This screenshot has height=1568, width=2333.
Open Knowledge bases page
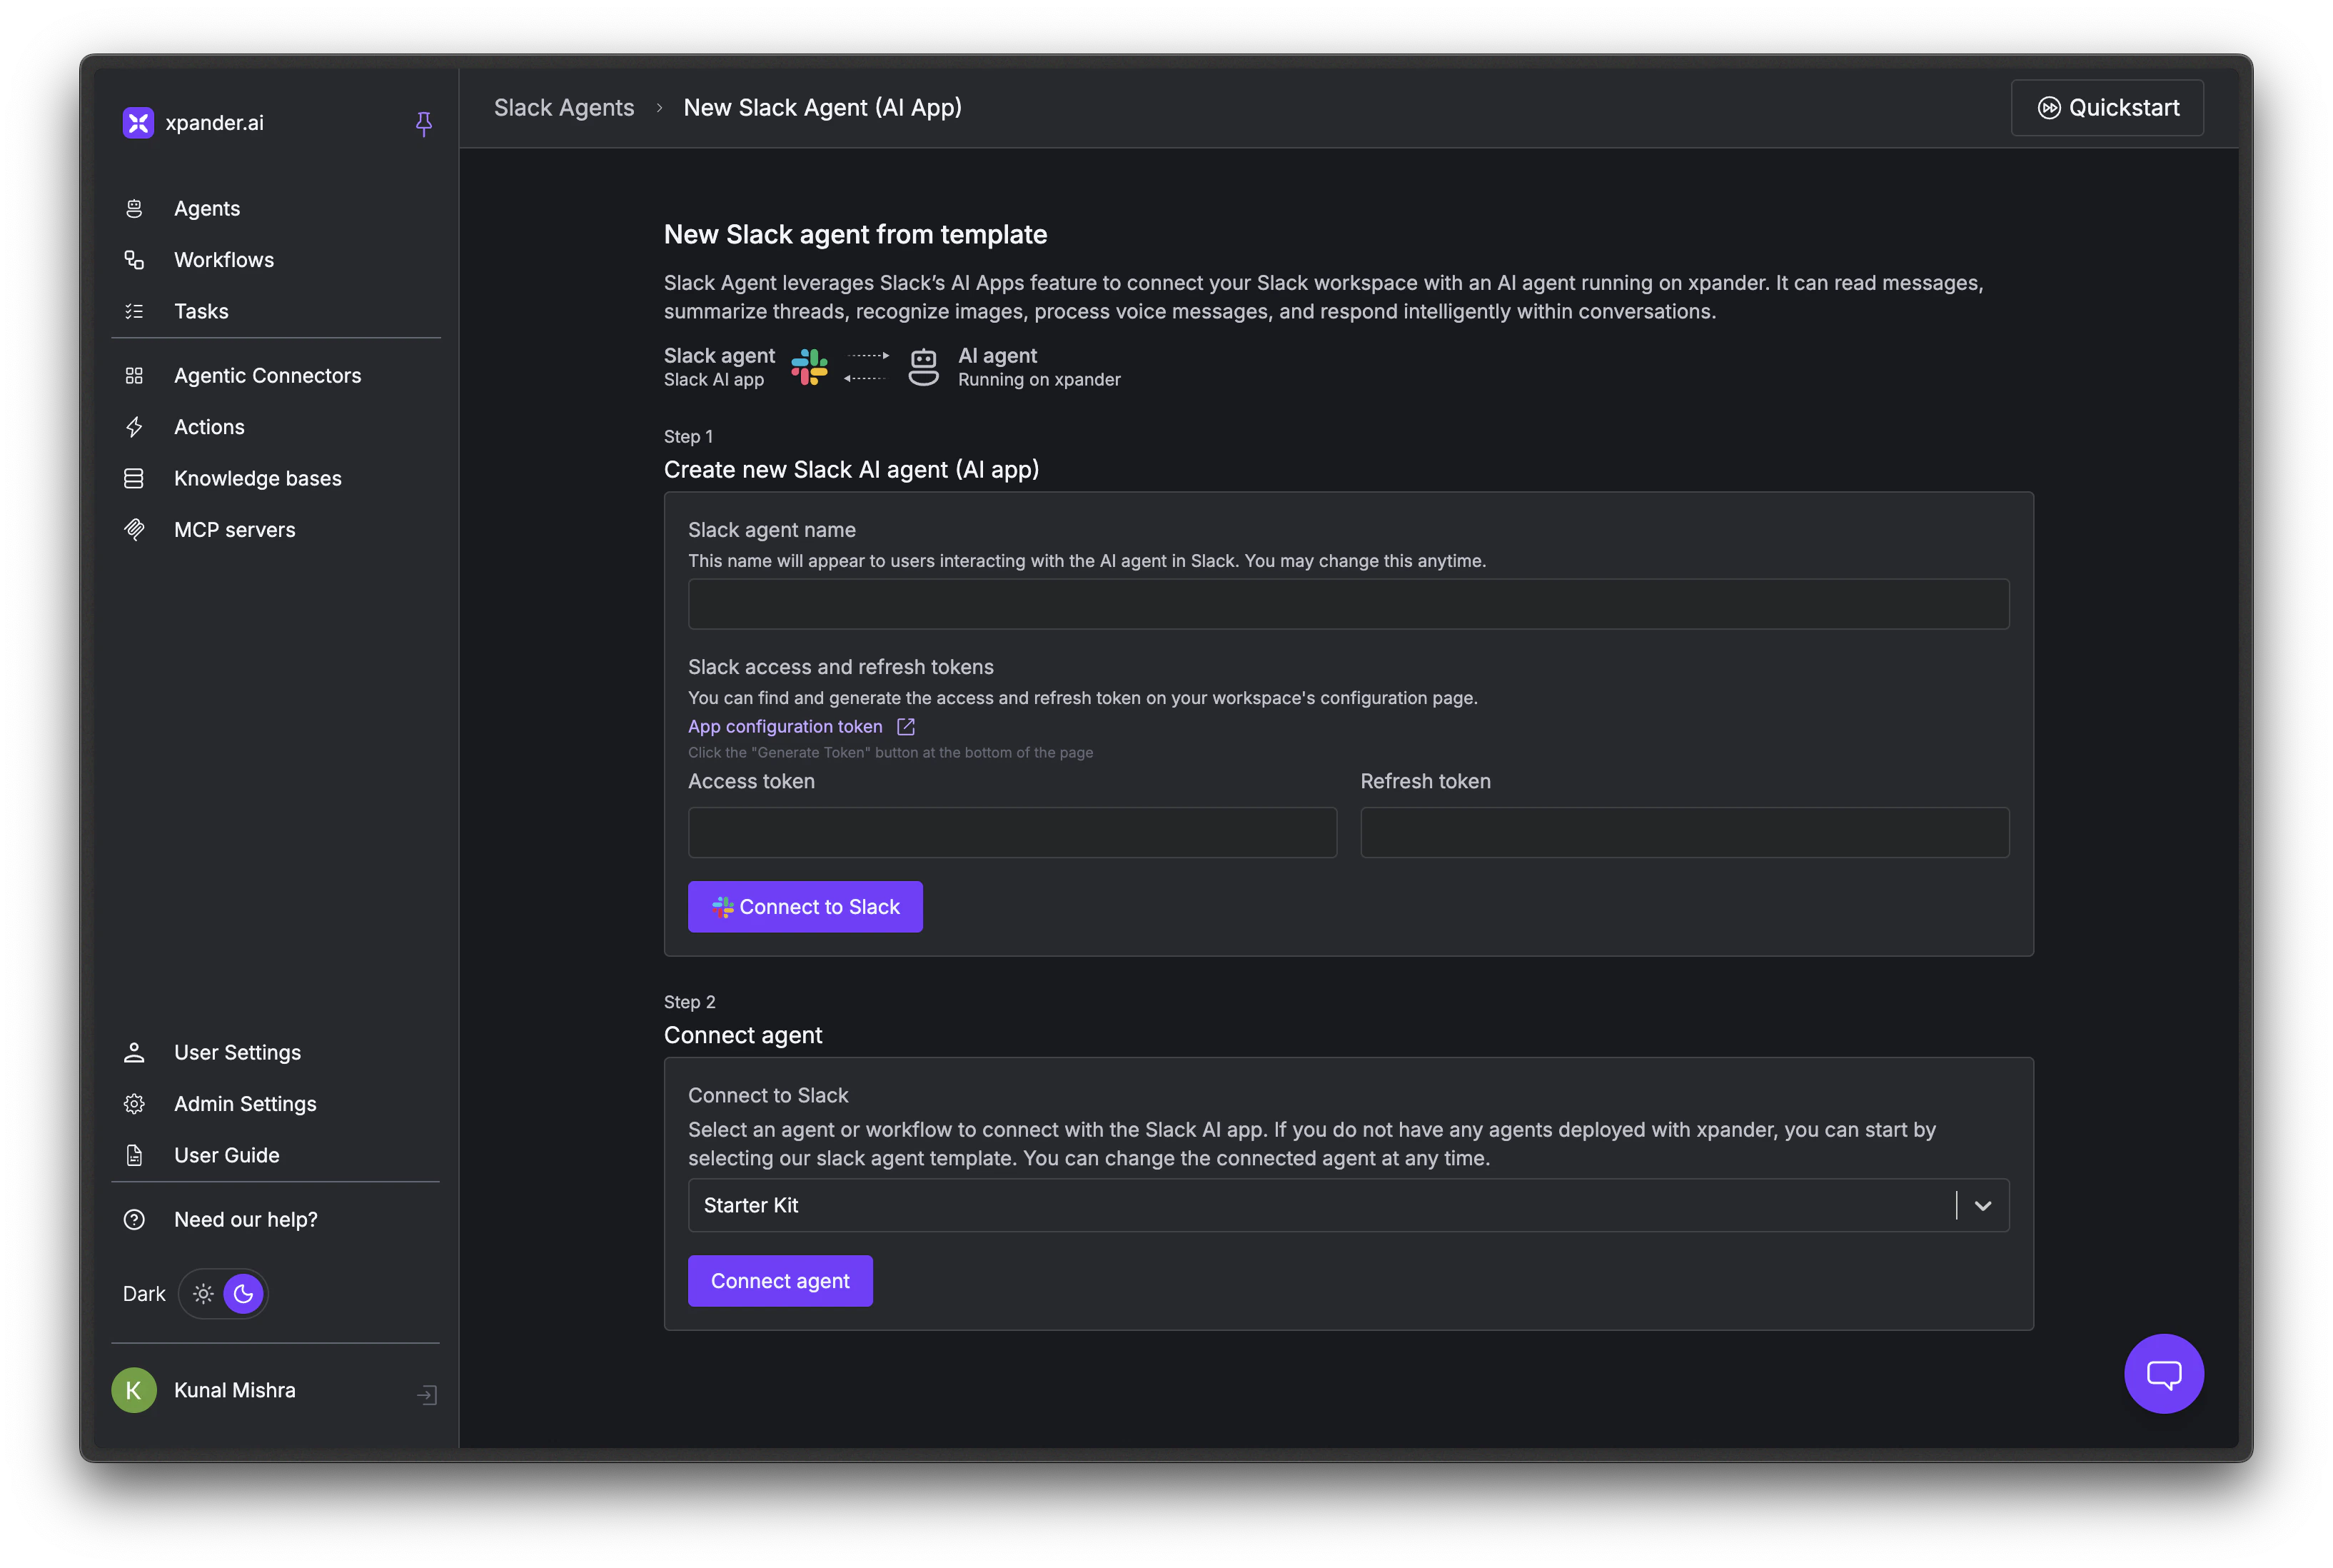coord(258,478)
